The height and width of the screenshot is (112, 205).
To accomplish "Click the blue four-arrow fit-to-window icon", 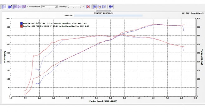I will [x=111, y=7].
